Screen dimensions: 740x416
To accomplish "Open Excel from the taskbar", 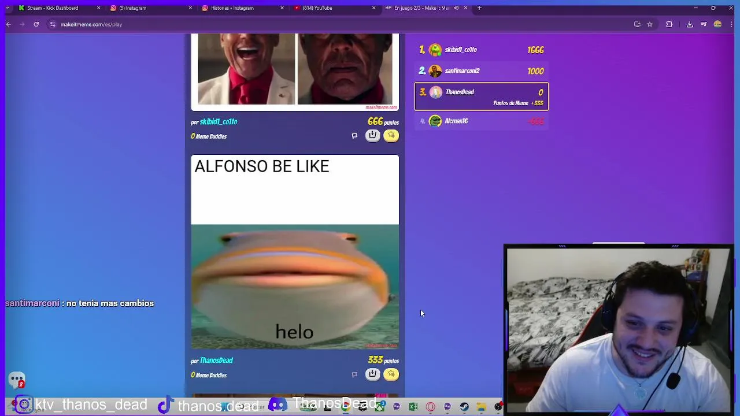I will (413, 407).
